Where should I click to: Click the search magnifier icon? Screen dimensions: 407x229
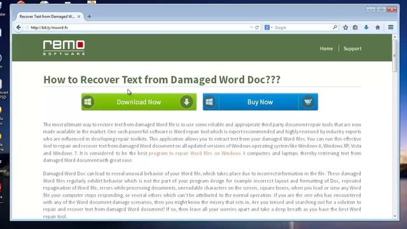[x=335, y=27]
